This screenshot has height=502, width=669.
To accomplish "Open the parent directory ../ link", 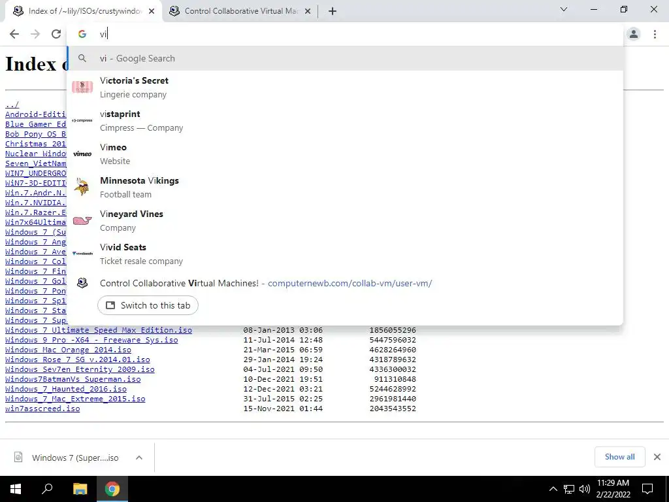I will 12,104.
